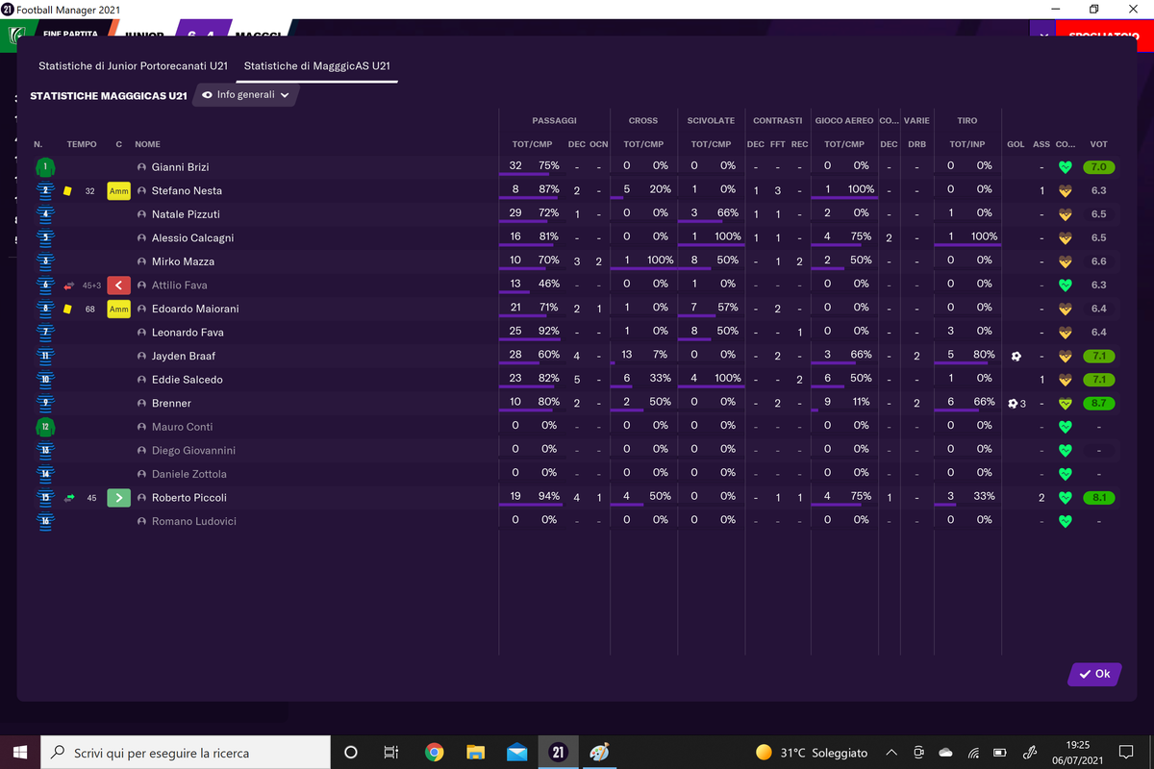Click Mauro Conti's green number 12 shirt

pyautogui.click(x=44, y=427)
